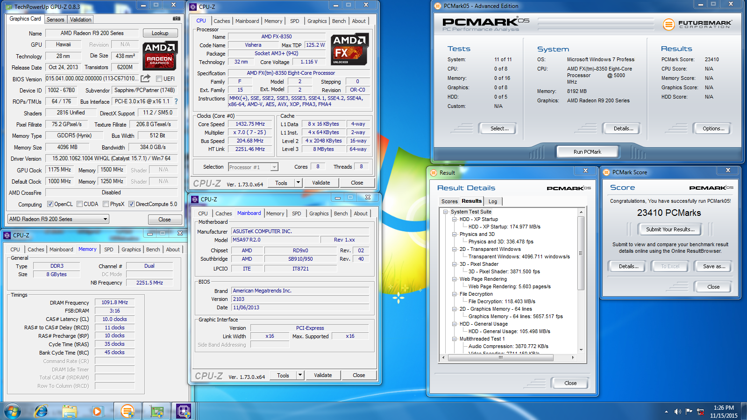Show hidden tray icons arrow
This screenshot has width=747, height=420.
coord(666,412)
